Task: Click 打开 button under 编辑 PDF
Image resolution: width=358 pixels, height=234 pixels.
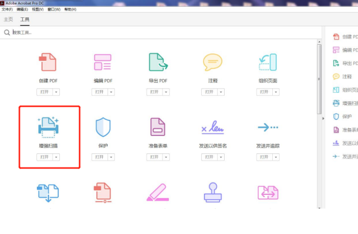Action: pyautogui.click(x=100, y=92)
